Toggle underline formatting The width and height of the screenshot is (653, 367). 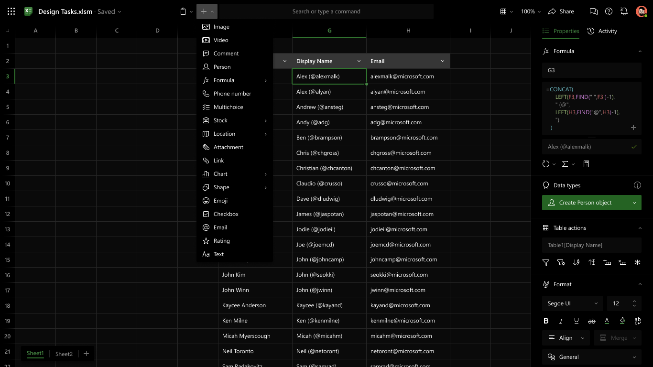point(577,321)
